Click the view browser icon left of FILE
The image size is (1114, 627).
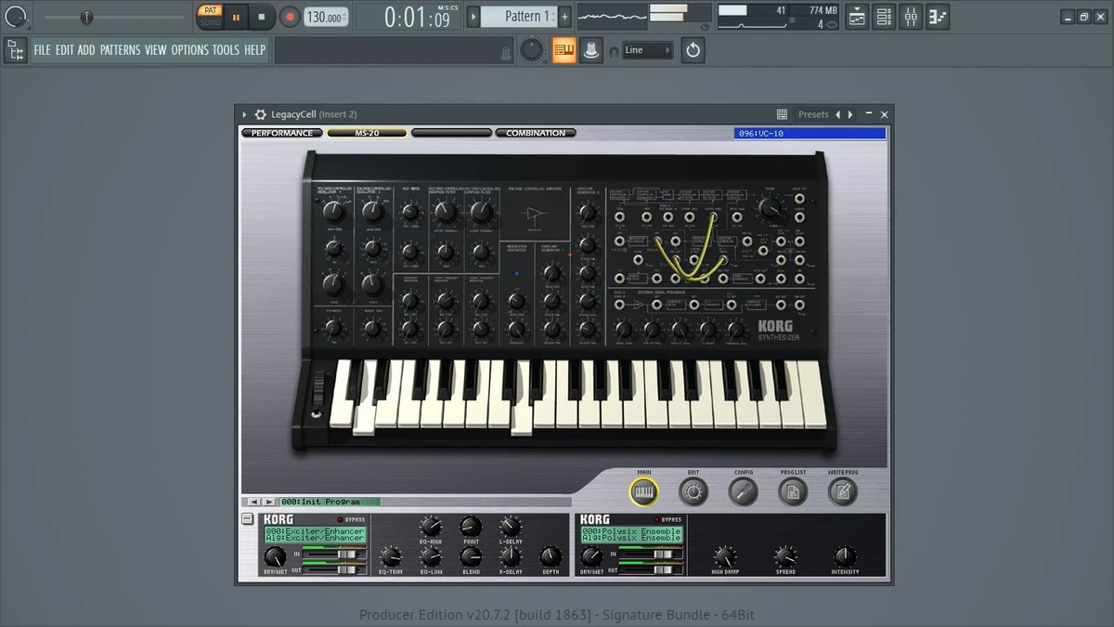coord(15,50)
